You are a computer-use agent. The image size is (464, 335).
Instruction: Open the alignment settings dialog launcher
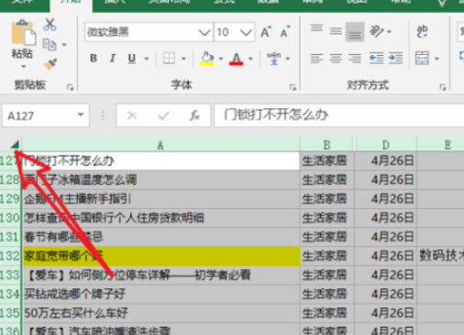point(443,88)
